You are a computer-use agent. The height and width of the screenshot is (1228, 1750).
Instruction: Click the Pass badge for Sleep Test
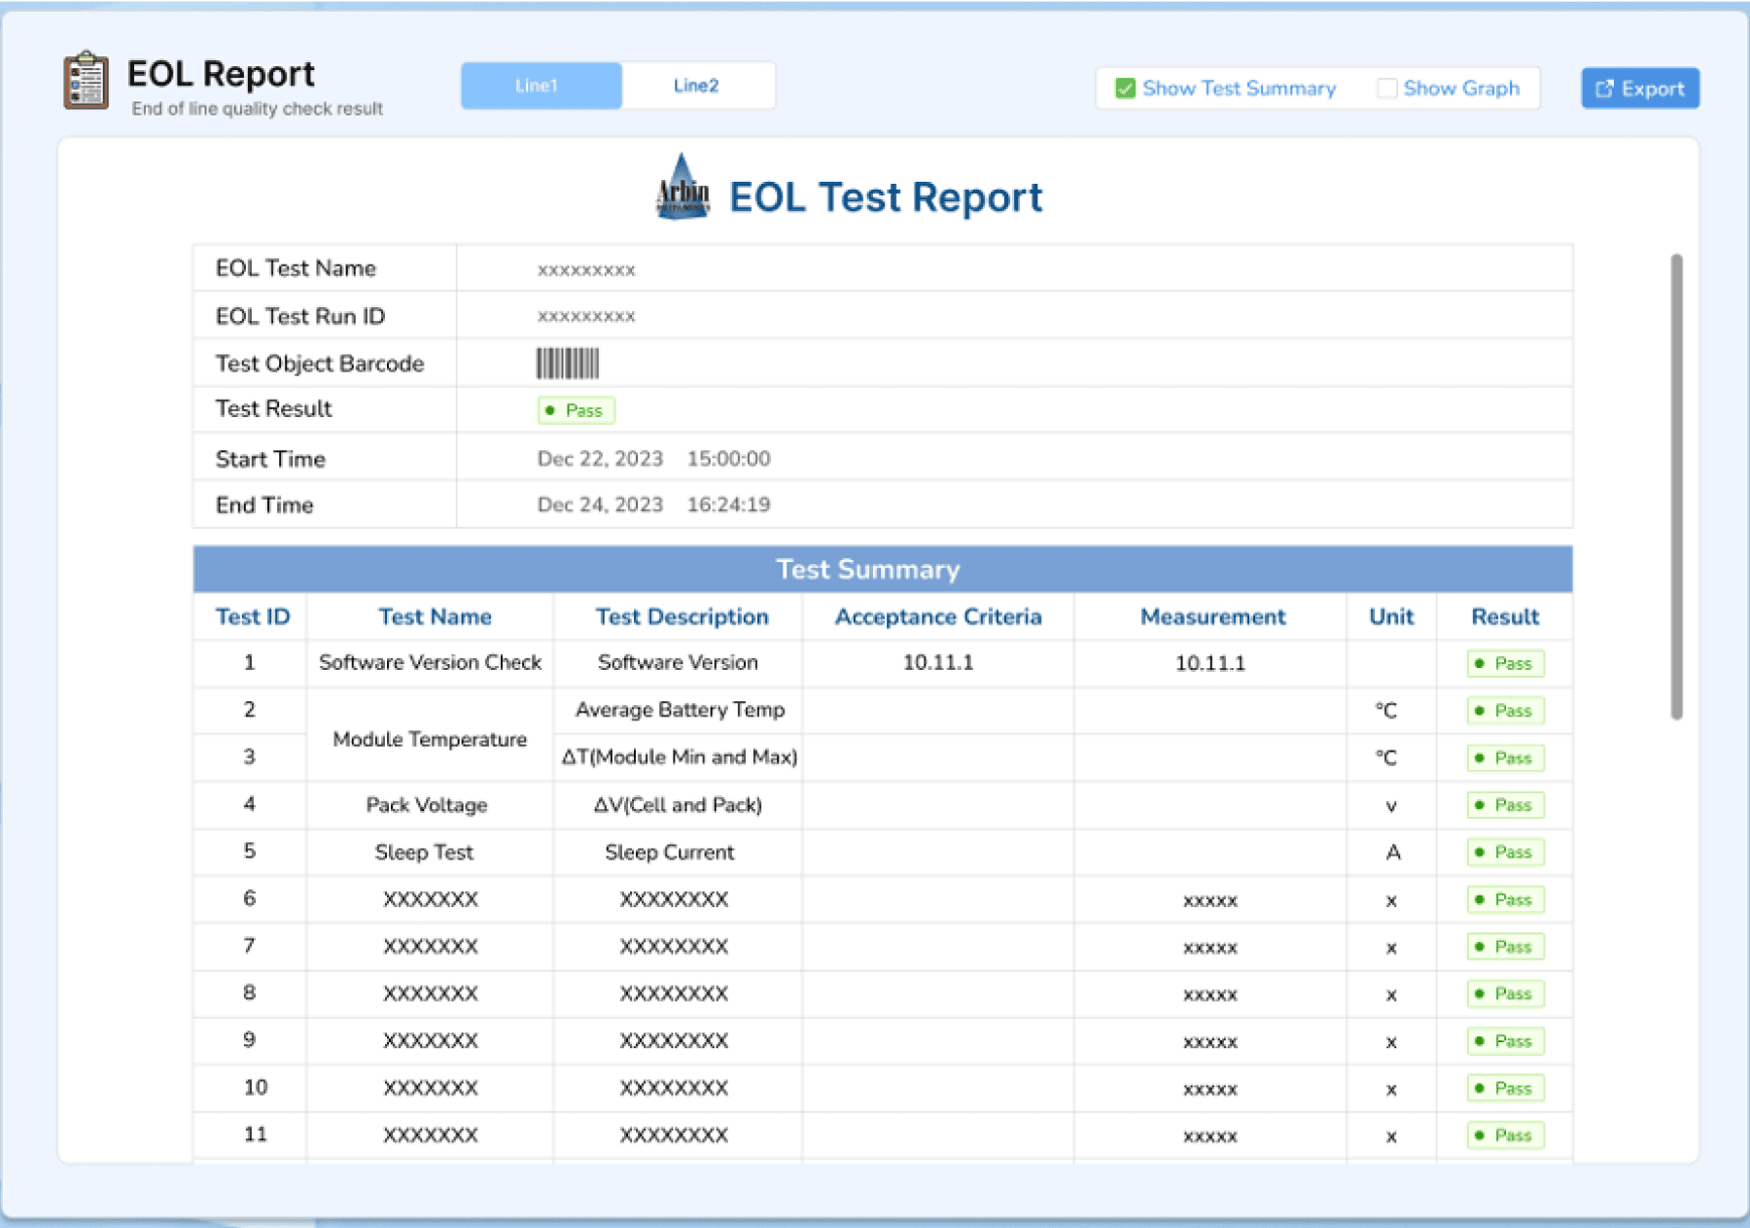coord(1505,852)
